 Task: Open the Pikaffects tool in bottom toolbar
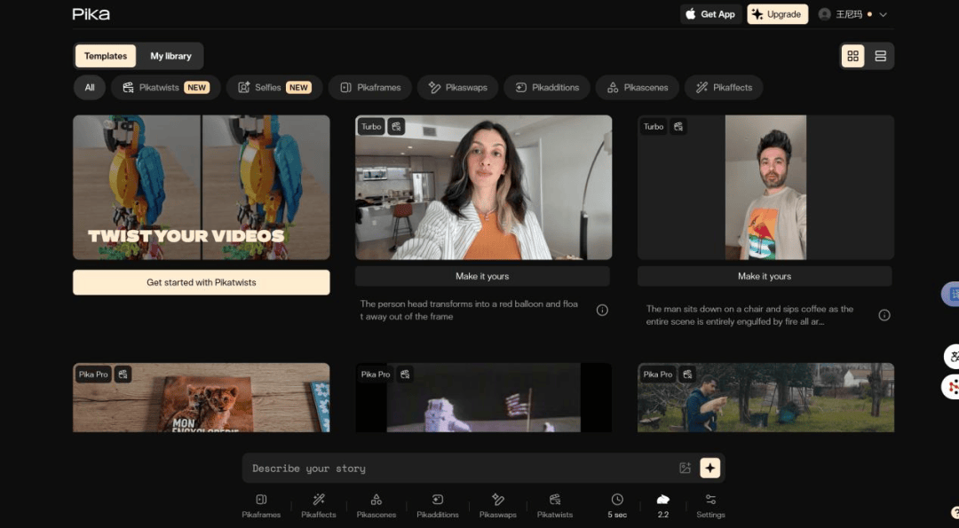[319, 506]
